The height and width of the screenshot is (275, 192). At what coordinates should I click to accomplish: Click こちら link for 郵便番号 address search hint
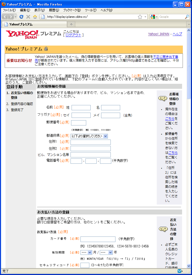click(173, 153)
